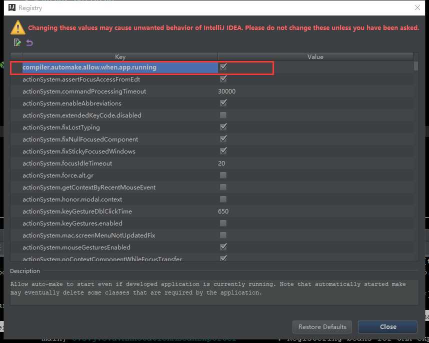429x343 pixels.
Task: Click the 30000 value cell
Action: [x=227, y=91]
